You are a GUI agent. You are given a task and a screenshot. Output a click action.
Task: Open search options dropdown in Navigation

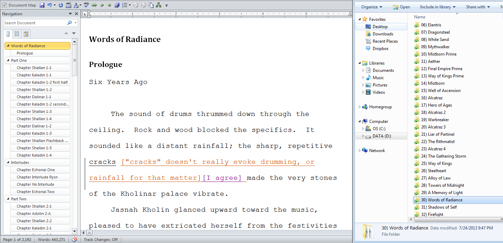click(x=75, y=23)
